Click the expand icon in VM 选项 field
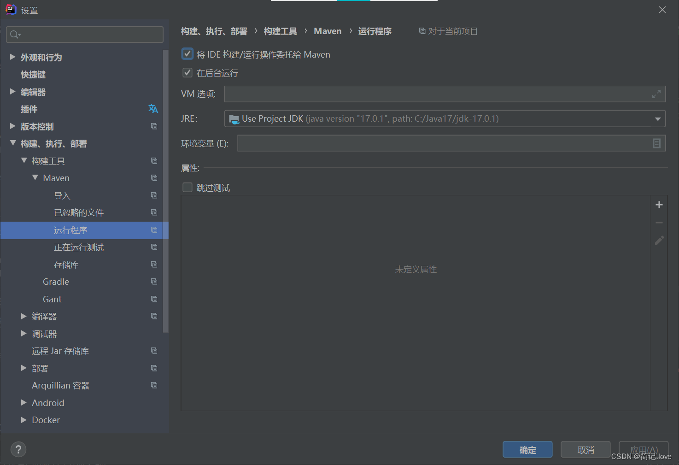This screenshot has height=465, width=679. pyautogui.click(x=656, y=94)
